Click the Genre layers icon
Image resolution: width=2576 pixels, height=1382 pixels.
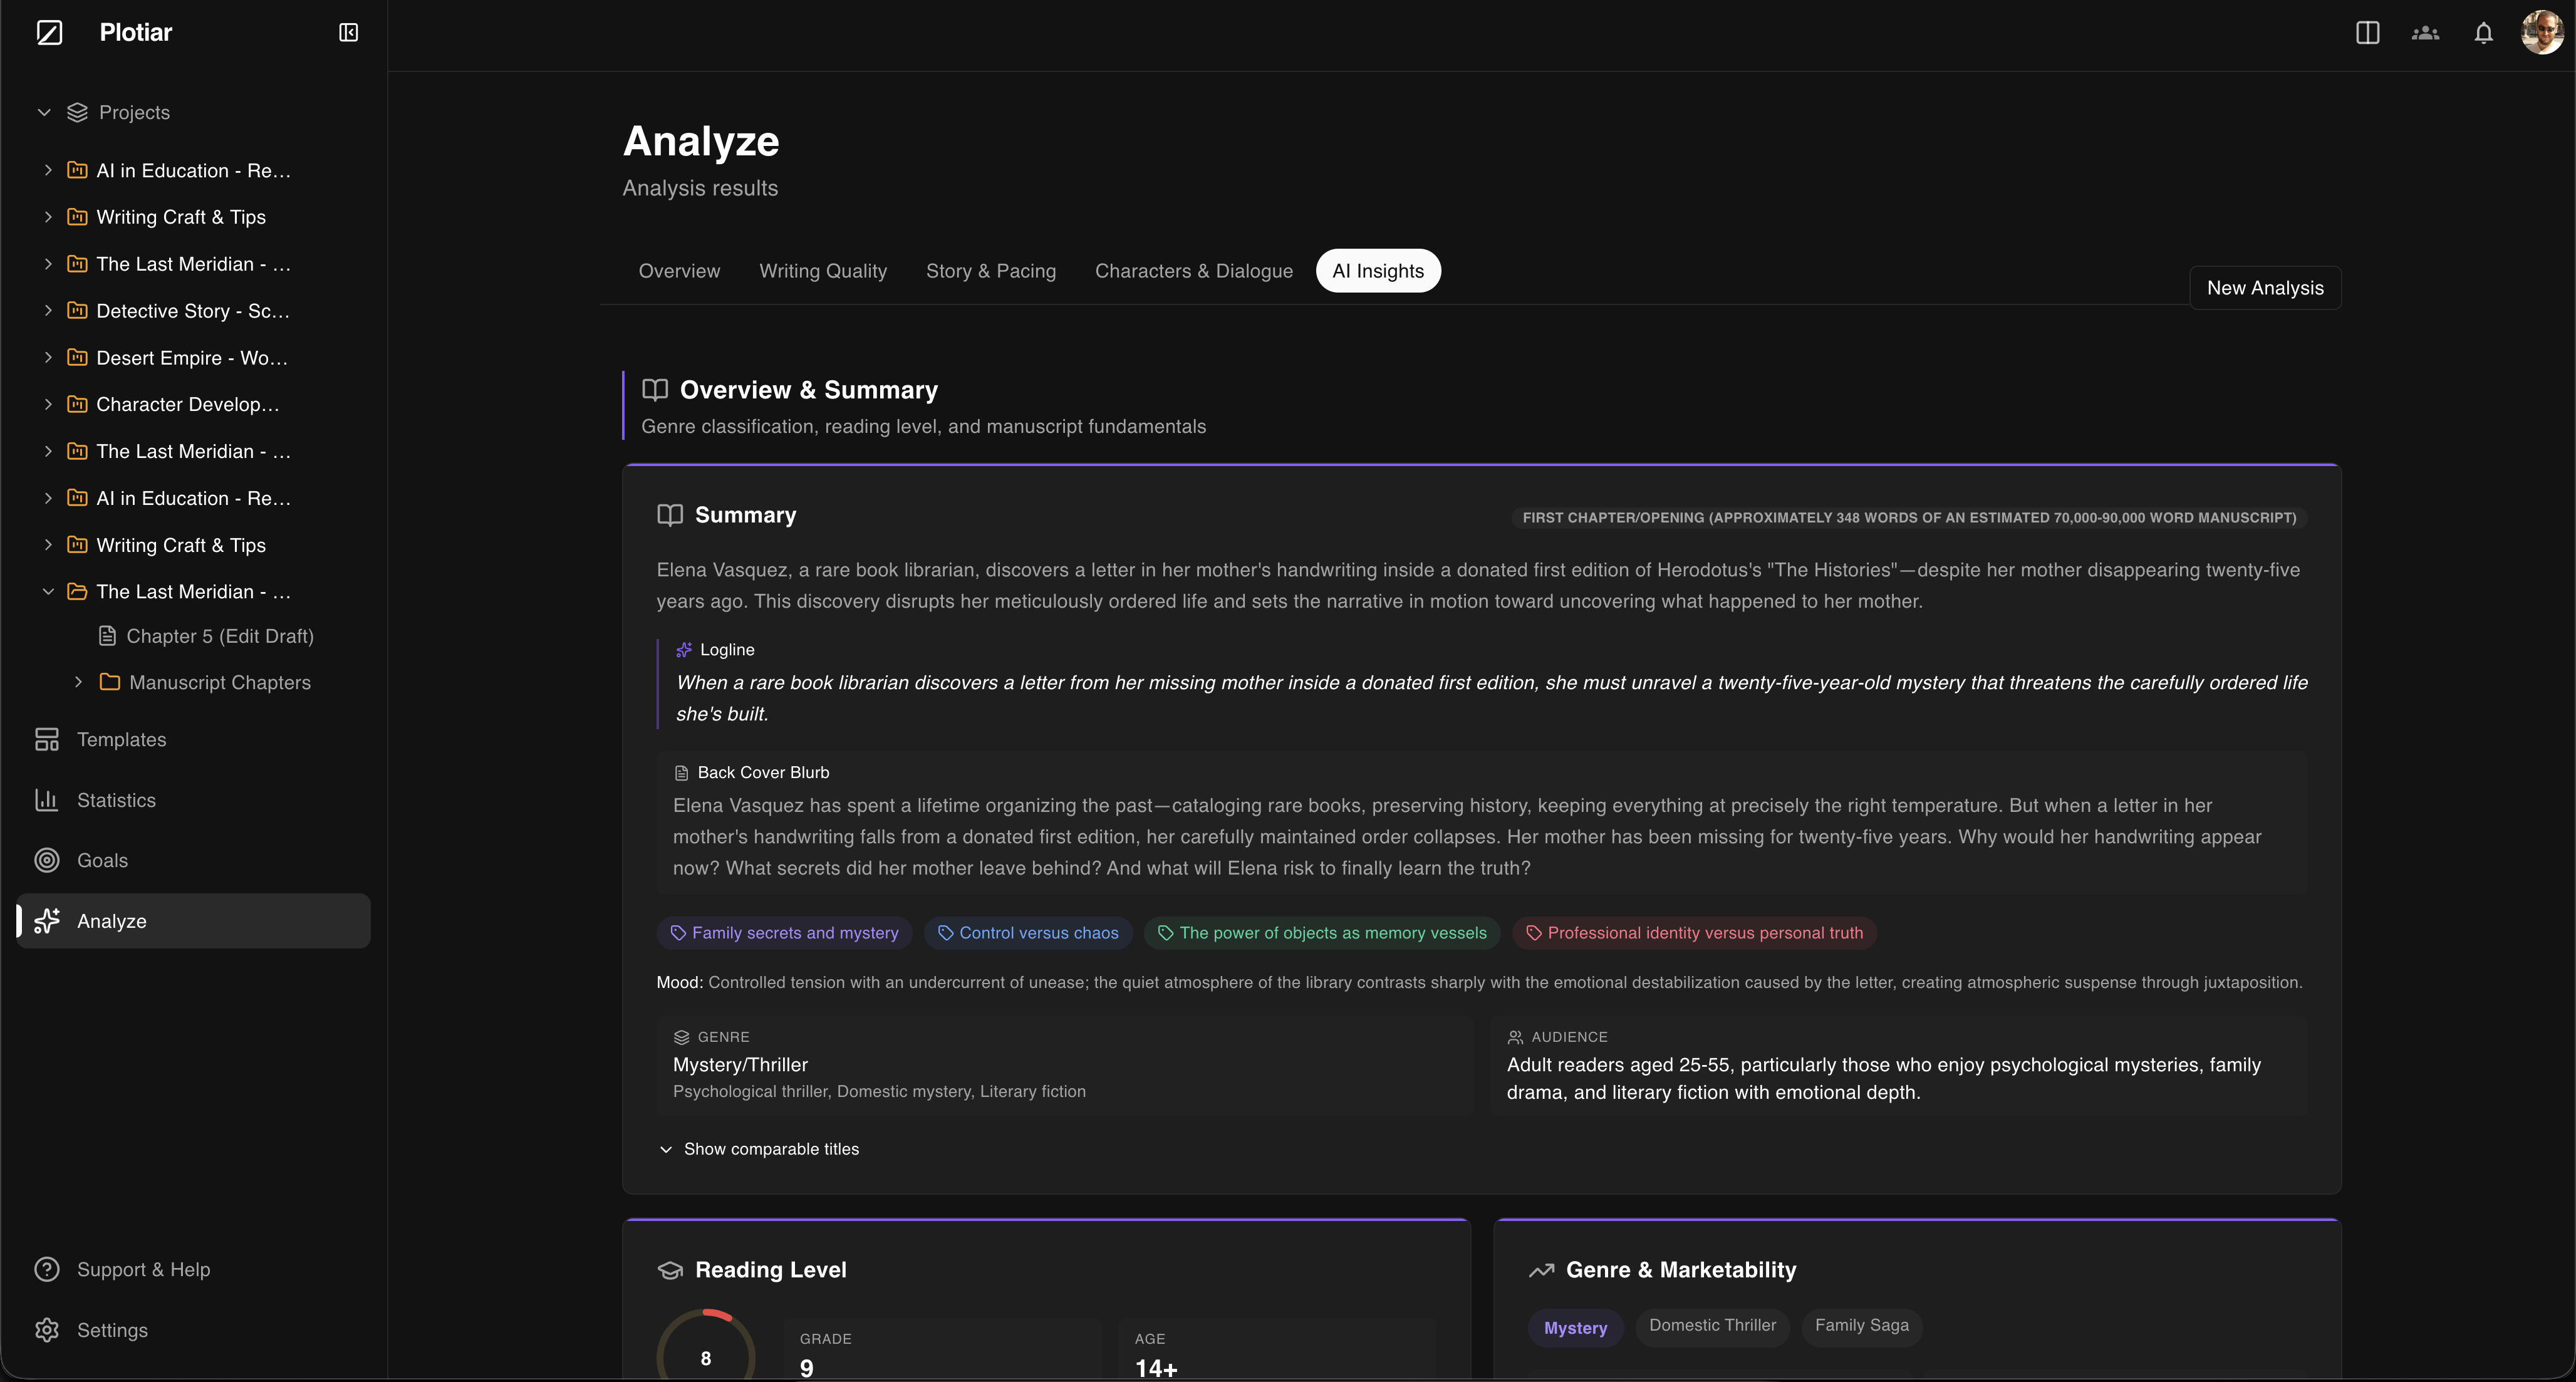681,1037
